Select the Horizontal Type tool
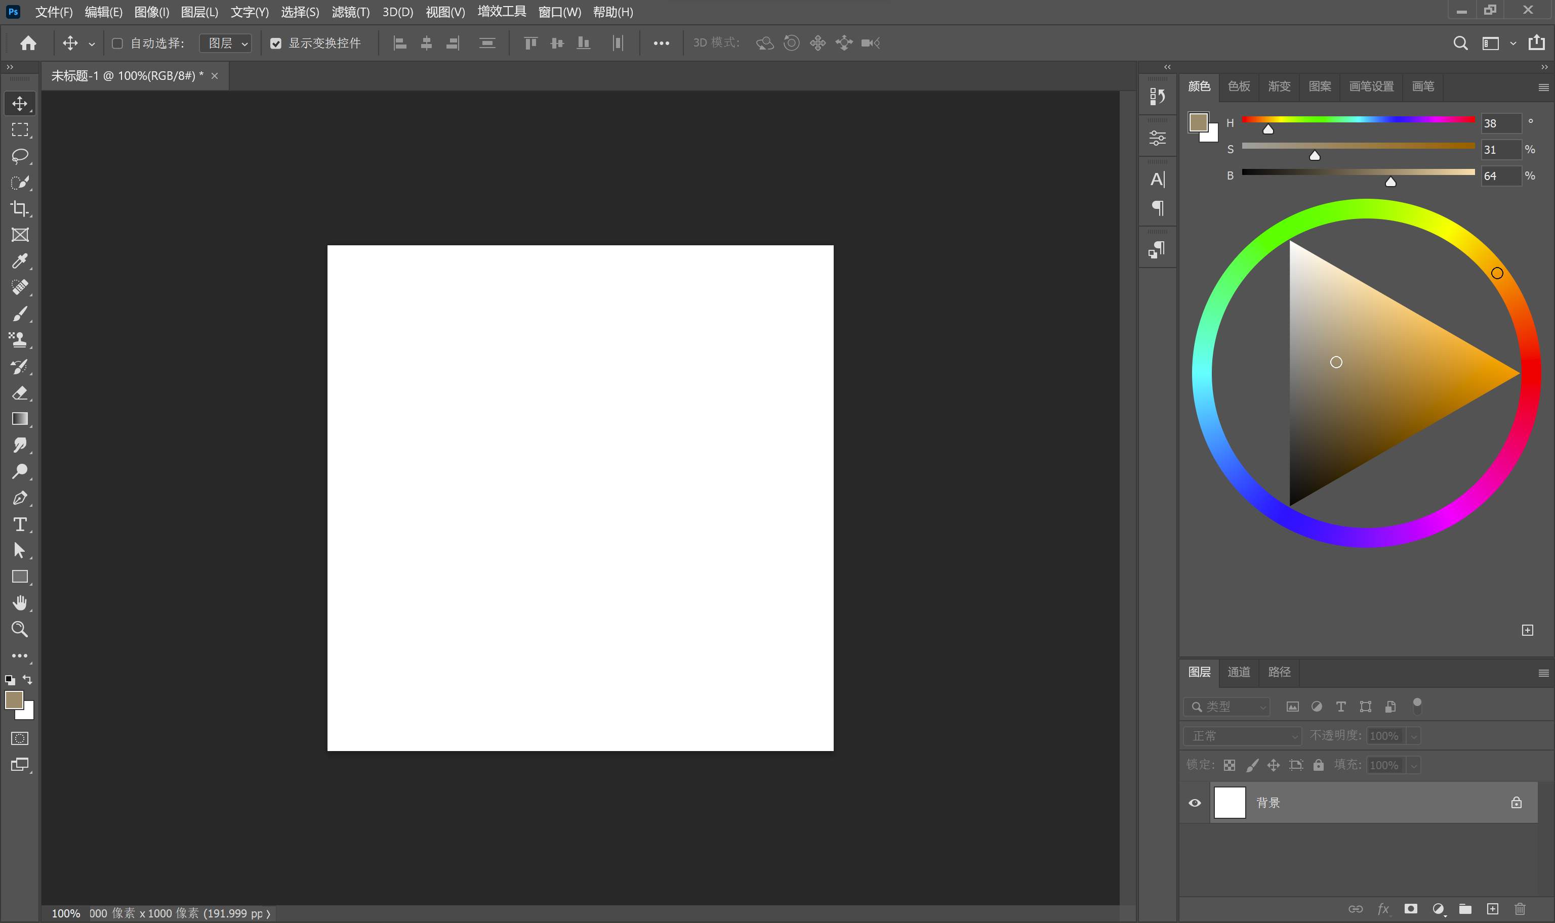Viewport: 1555px width, 923px height. [x=20, y=524]
